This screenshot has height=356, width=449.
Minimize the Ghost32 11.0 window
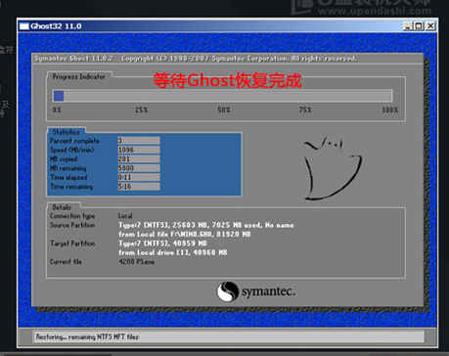(408, 26)
